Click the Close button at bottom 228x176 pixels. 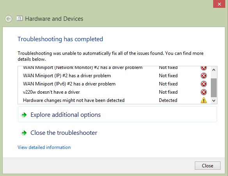[x=207, y=166]
